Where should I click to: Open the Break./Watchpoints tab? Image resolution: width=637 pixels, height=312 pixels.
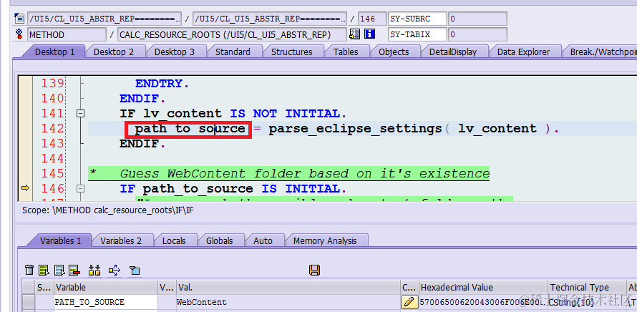coord(601,52)
